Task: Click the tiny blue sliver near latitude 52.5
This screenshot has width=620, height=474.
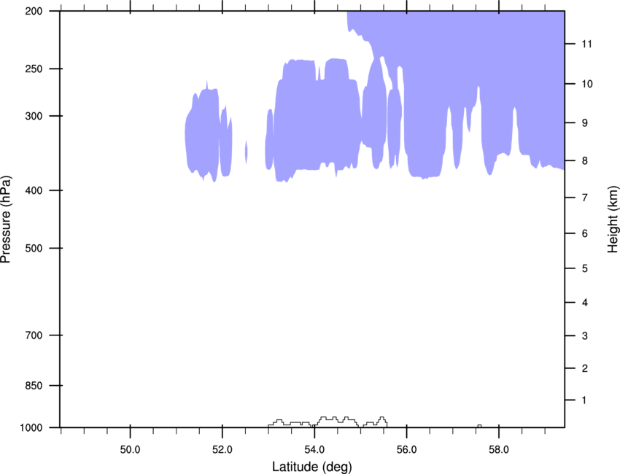Action: click(247, 152)
